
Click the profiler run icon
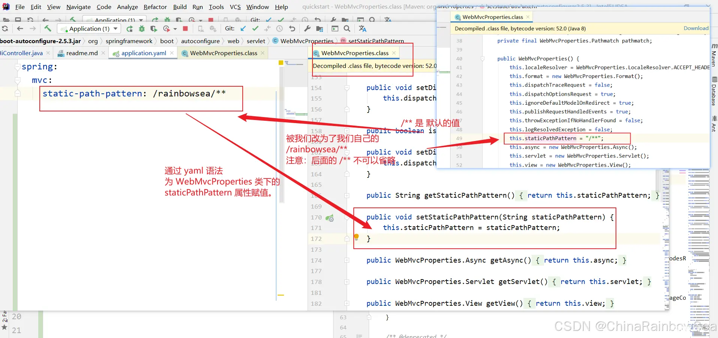coord(167,29)
